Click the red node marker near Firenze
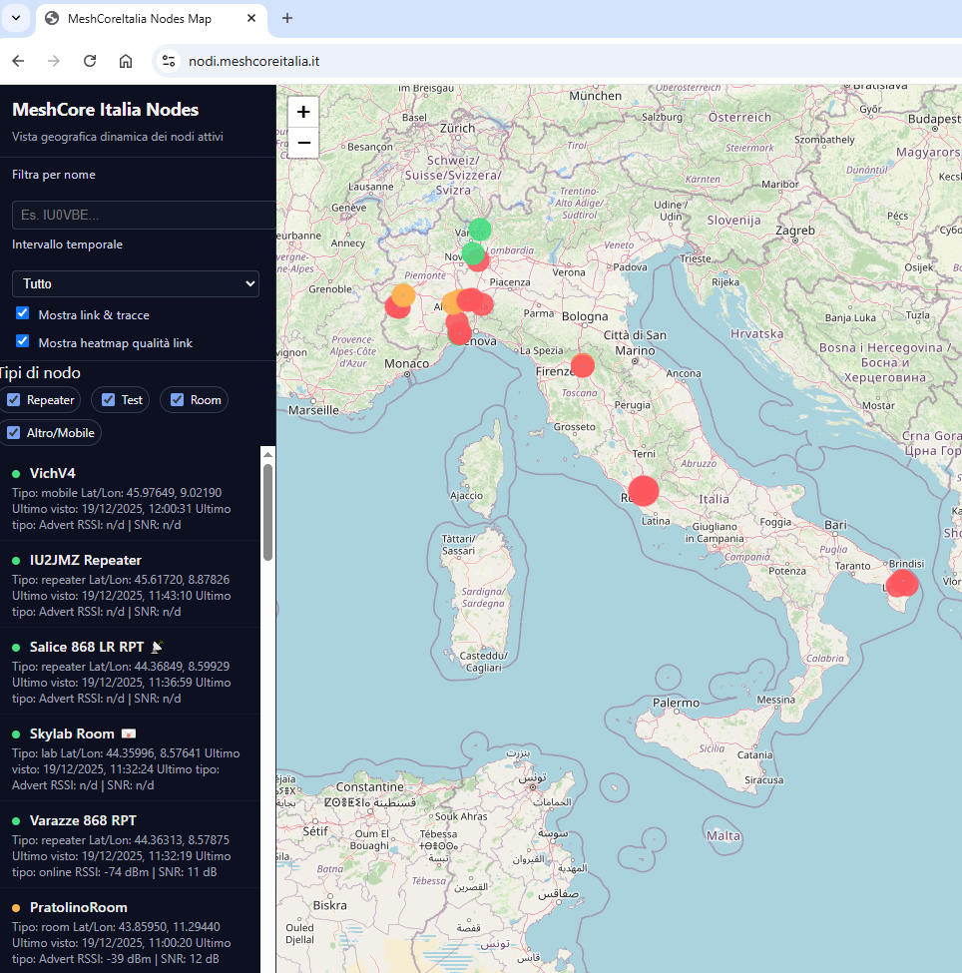Image resolution: width=962 pixels, height=973 pixels. click(582, 365)
